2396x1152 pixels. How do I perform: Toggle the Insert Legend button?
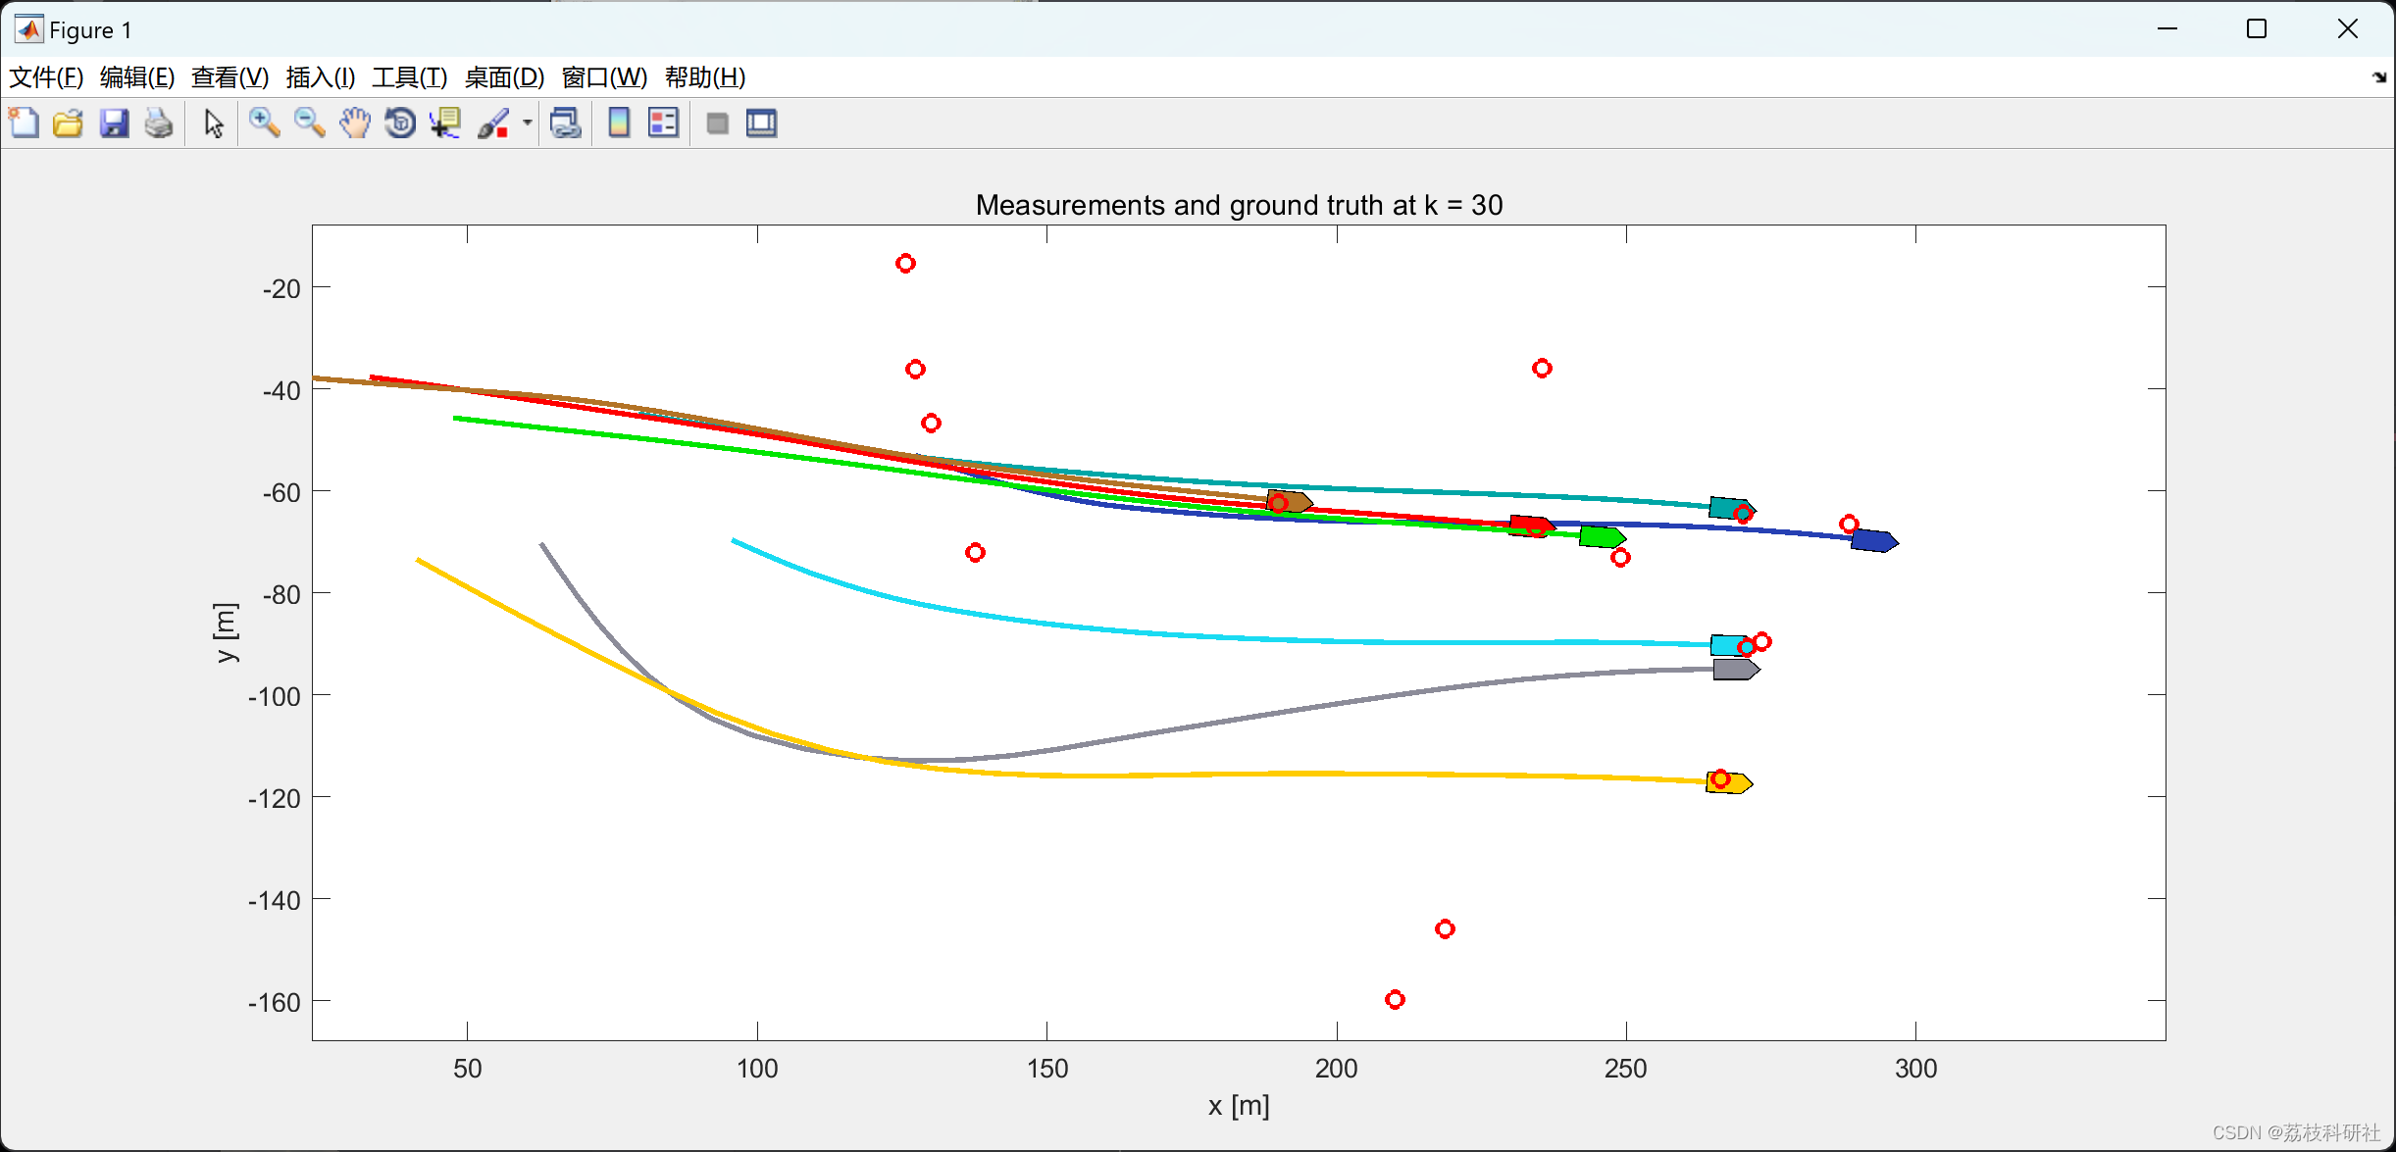(x=664, y=124)
